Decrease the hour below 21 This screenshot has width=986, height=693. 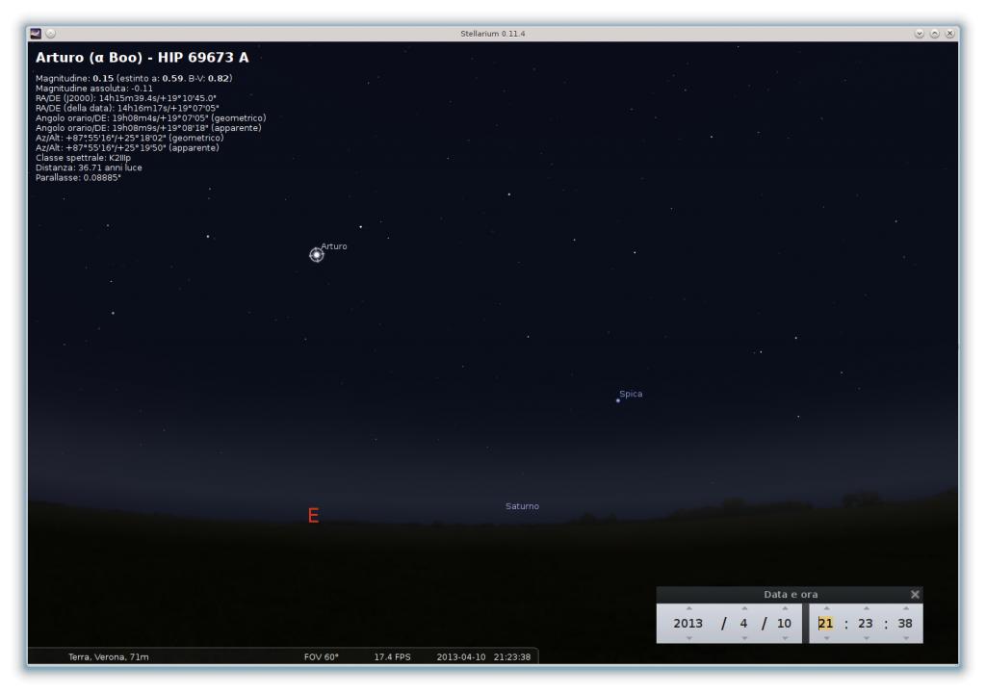coord(825,638)
